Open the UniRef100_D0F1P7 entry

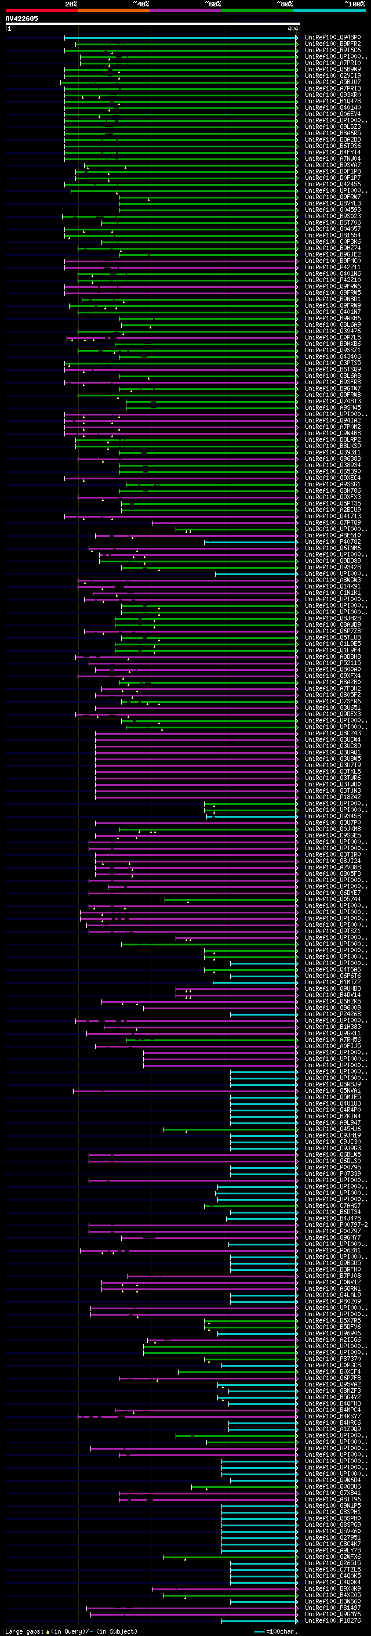coord(333,178)
